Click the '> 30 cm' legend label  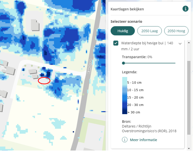(134, 112)
